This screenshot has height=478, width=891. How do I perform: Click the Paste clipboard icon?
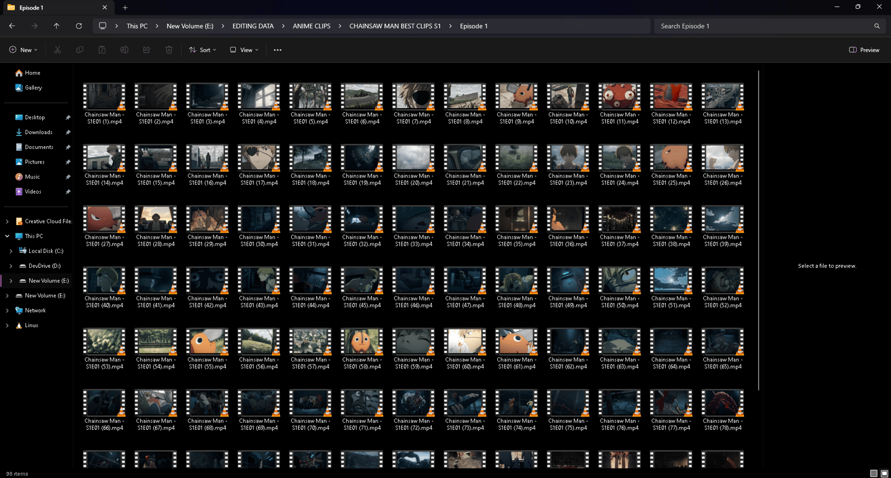coord(102,50)
